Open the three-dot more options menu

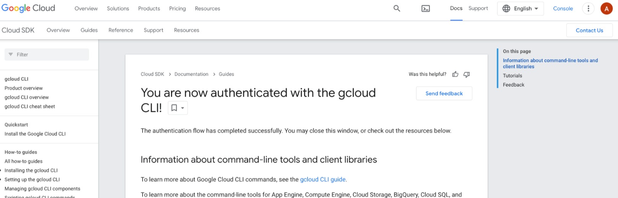pos(588,8)
